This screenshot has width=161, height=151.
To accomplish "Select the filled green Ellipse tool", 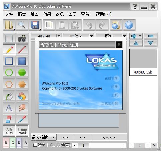I will [22, 72].
